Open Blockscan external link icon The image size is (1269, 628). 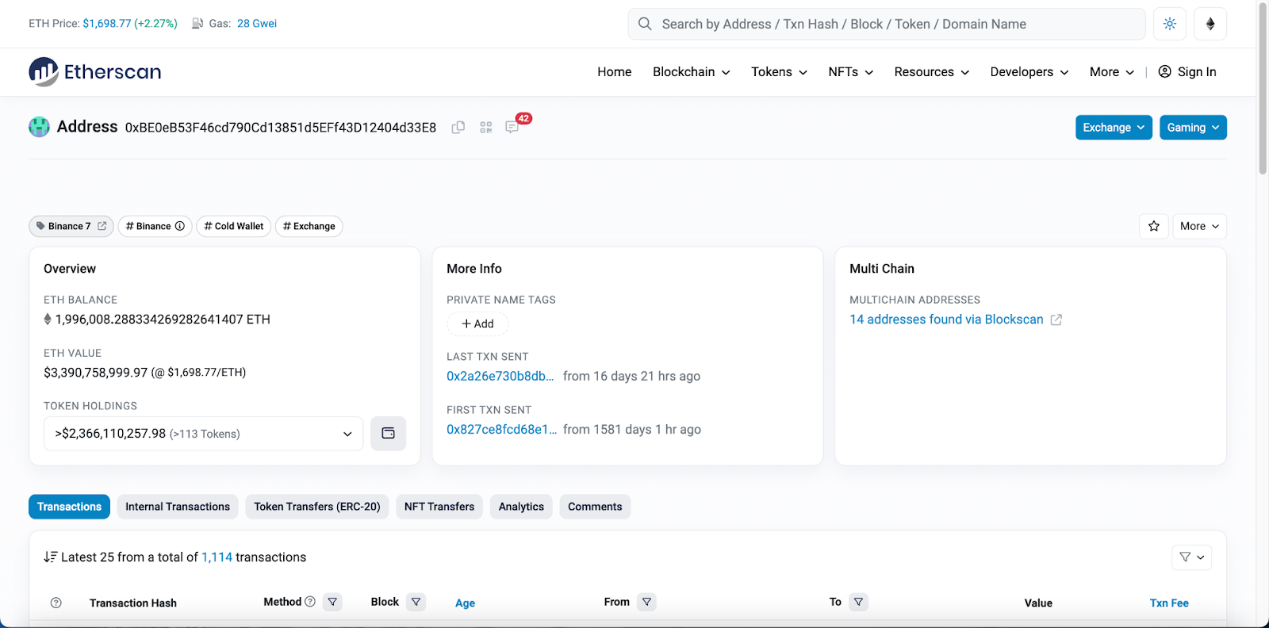1056,320
